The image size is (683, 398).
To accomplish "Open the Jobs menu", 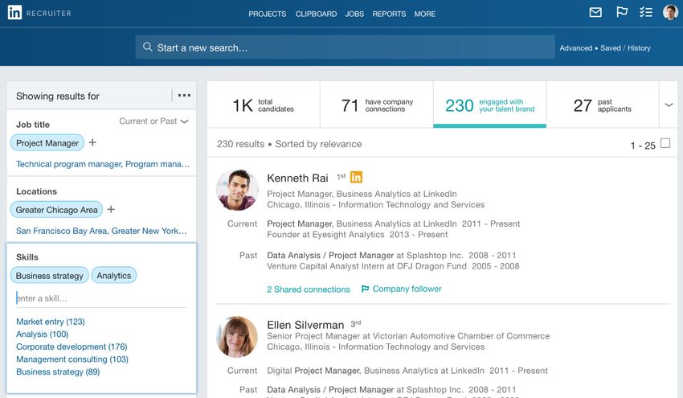I will (x=354, y=14).
